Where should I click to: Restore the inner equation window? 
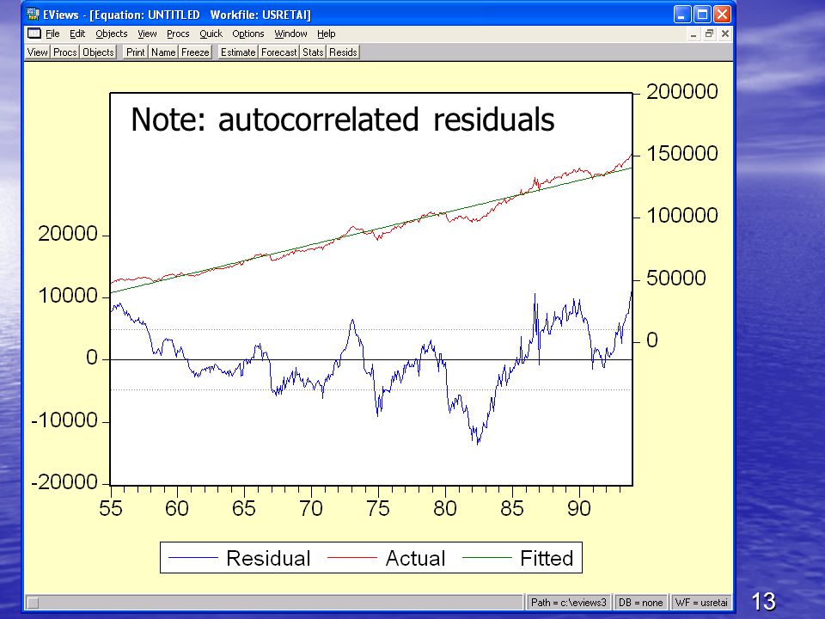(709, 34)
